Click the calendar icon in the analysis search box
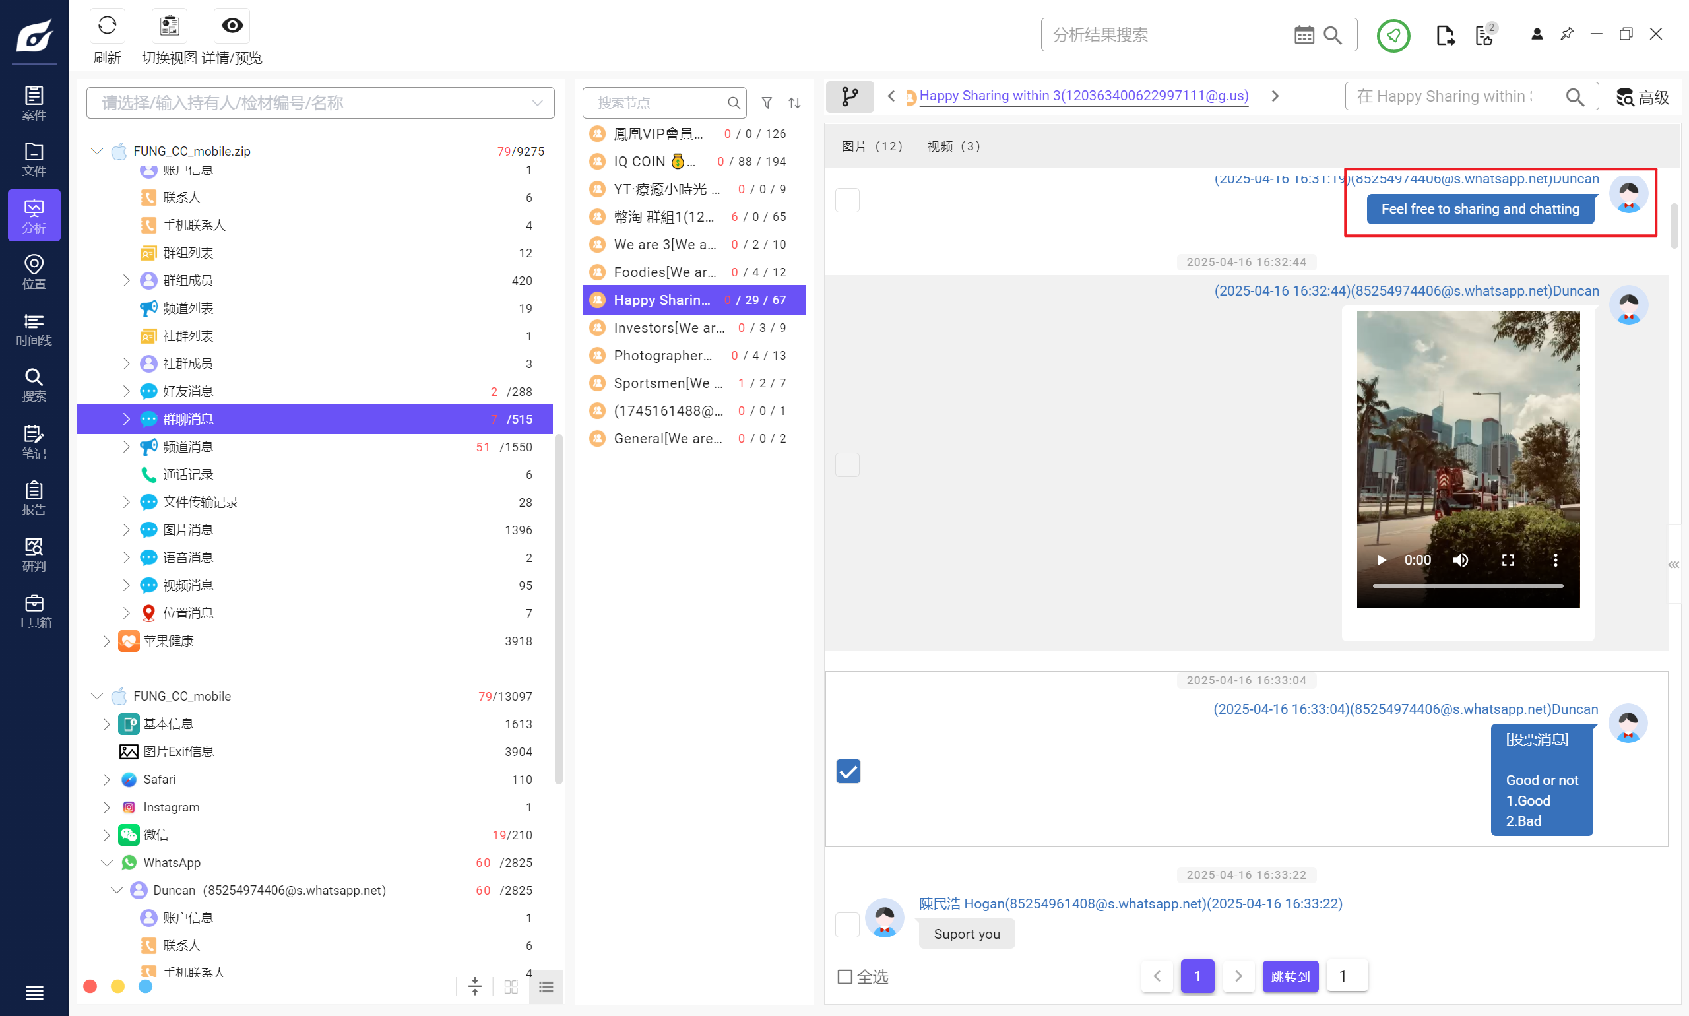Screen dimensions: 1689x1016 1304,35
